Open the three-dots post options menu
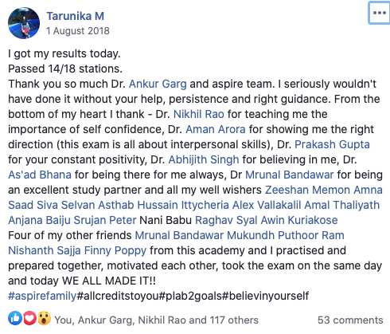This screenshot has height=334, width=390. pos(379,13)
